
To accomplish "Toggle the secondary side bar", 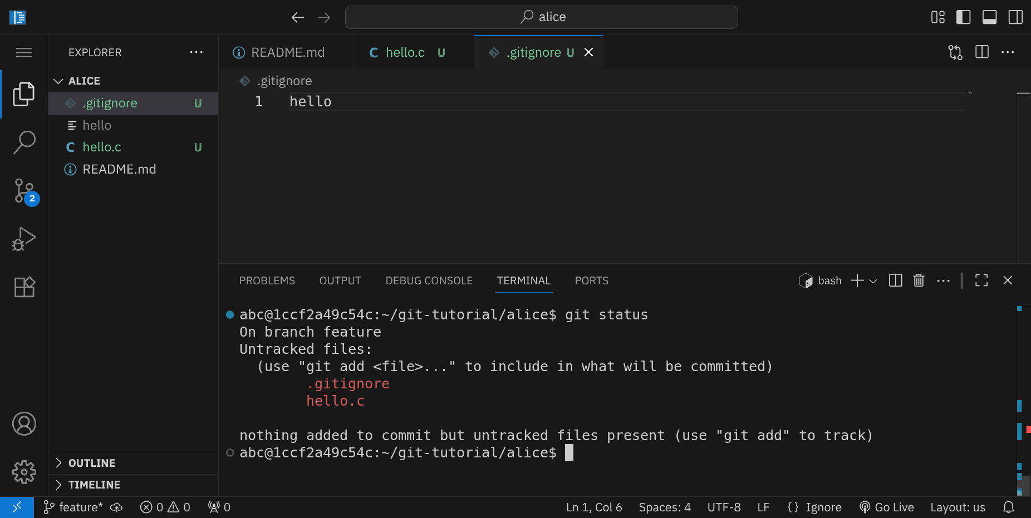I will tap(1015, 17).
